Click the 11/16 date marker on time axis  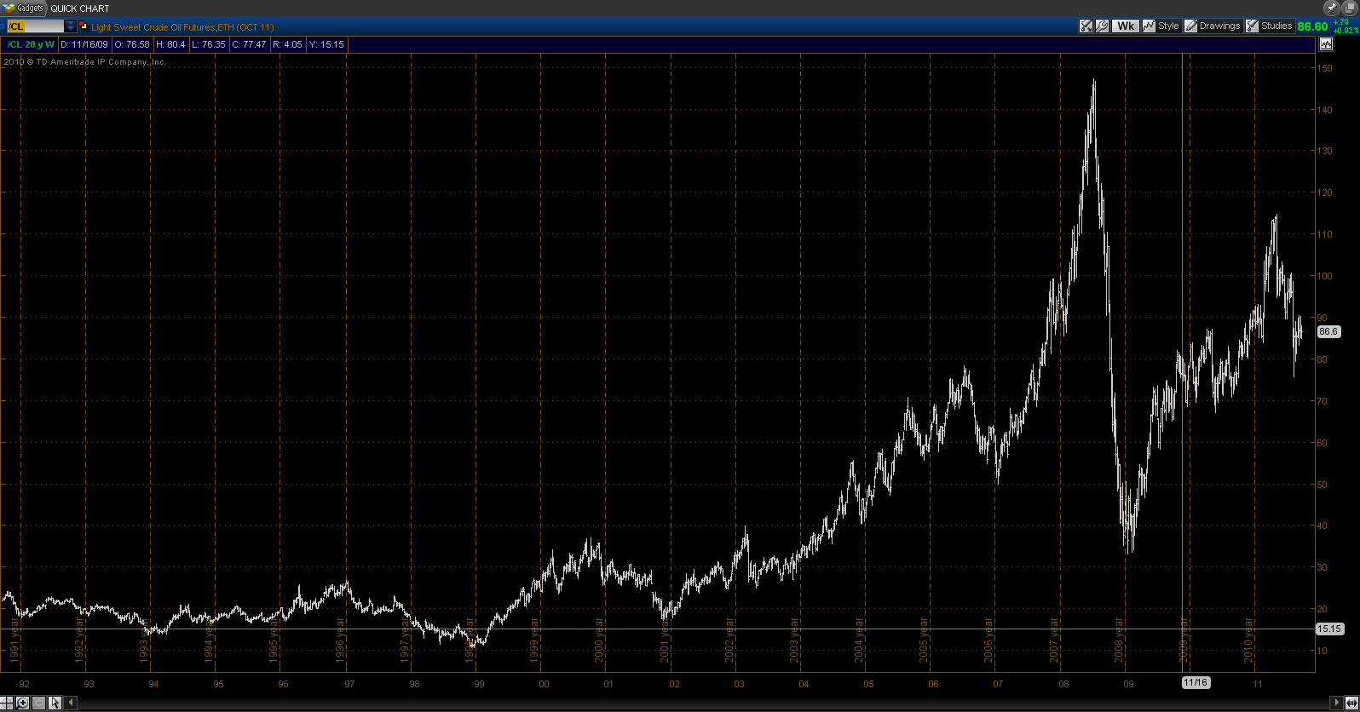1195,682
